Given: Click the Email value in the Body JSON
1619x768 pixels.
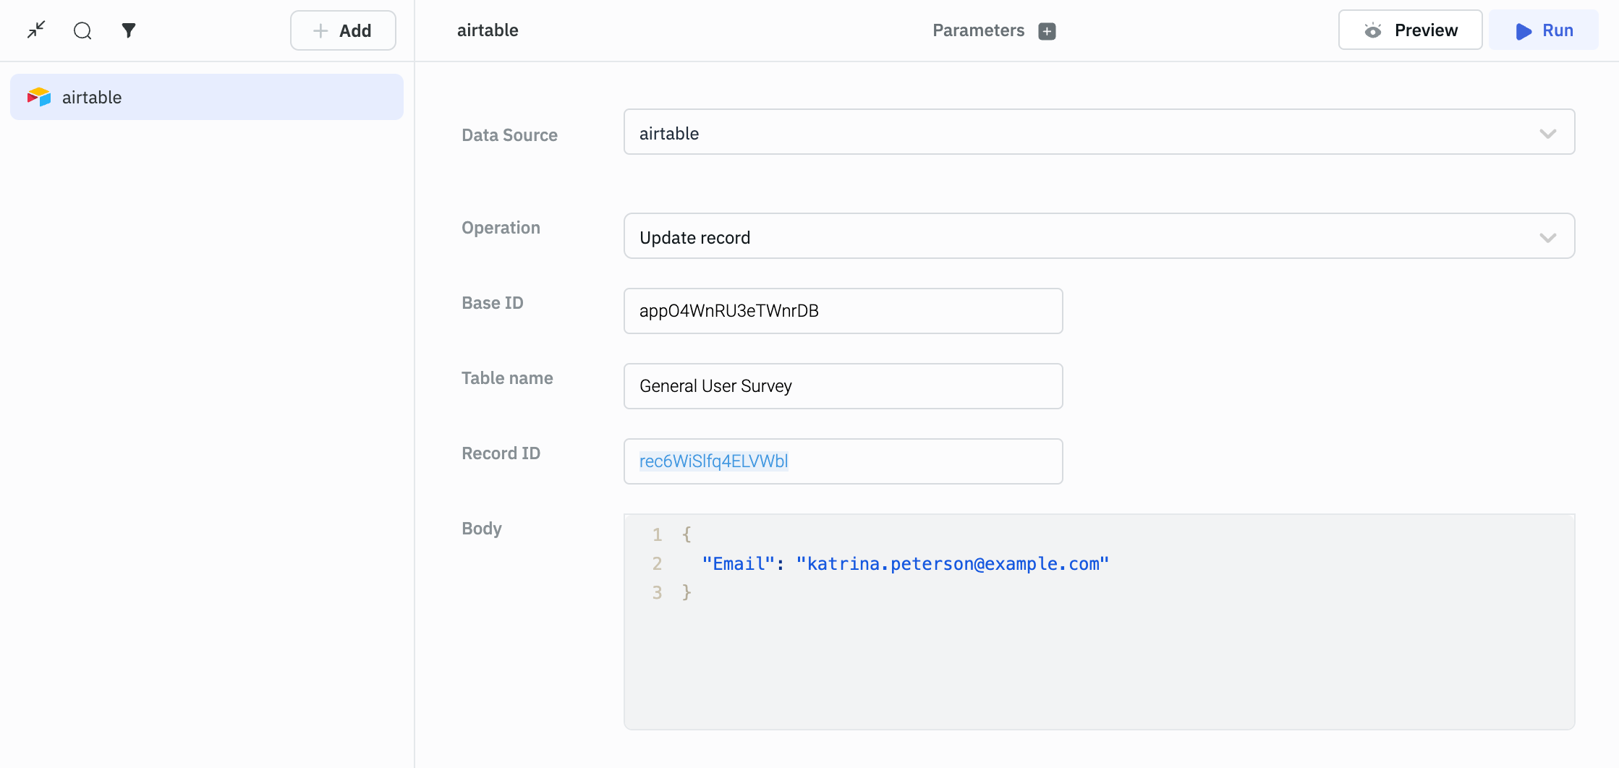Looking at the screenshot, I should (x=953, y=563).
